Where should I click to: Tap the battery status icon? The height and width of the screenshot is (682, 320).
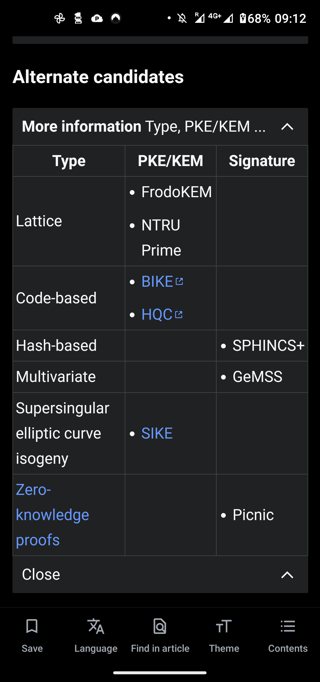coord(243,18)
